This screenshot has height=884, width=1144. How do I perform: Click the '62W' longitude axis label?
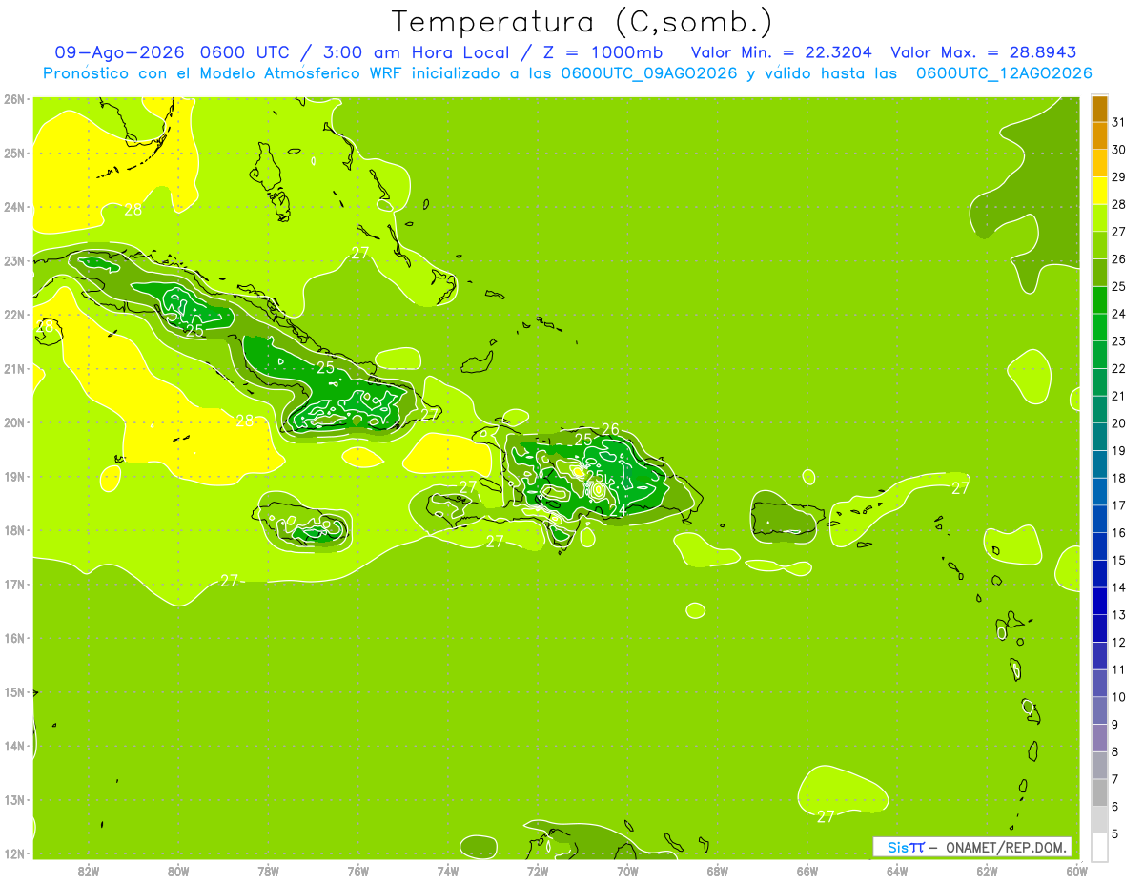987,871
